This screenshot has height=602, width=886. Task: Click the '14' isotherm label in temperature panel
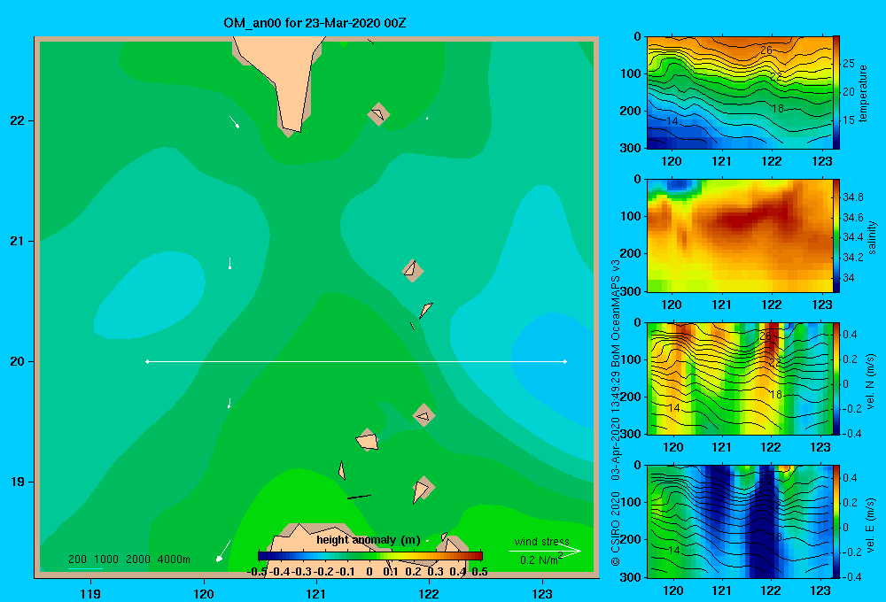point(672,121)
